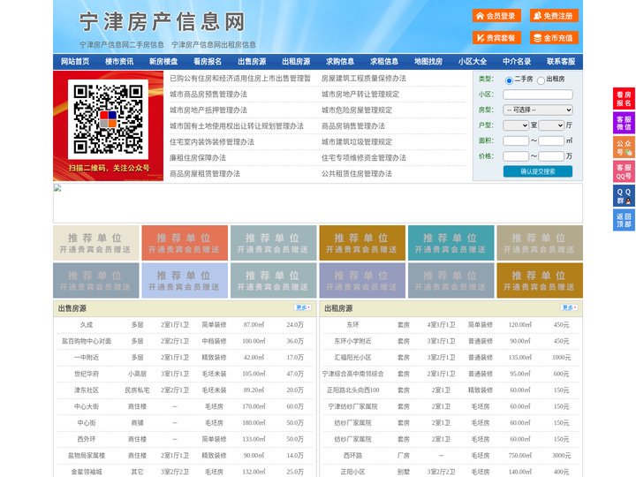Open 房屋建筑工程质量保修办法 link
Image resolution: width=636 pixels, height=477 pixels.
tap(364, 79)
